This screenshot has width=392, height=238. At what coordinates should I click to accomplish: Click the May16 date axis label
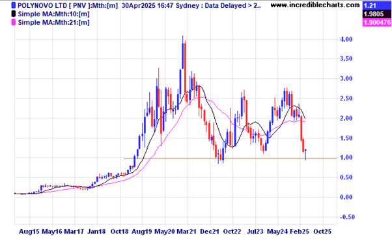[52, 231]
